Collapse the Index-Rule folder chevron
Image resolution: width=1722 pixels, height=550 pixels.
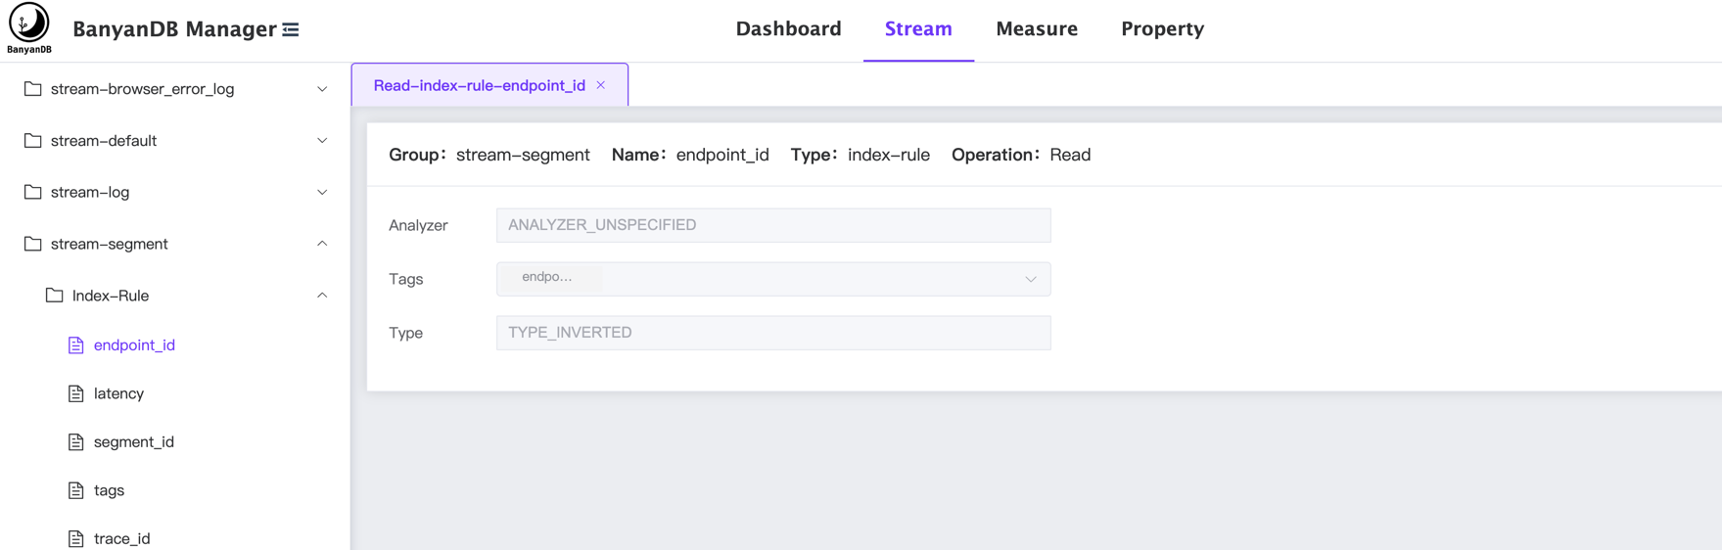point(322,296)
